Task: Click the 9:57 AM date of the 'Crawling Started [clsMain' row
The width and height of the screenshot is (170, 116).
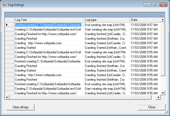Action: pyautogui.click(x=145, y=47)
